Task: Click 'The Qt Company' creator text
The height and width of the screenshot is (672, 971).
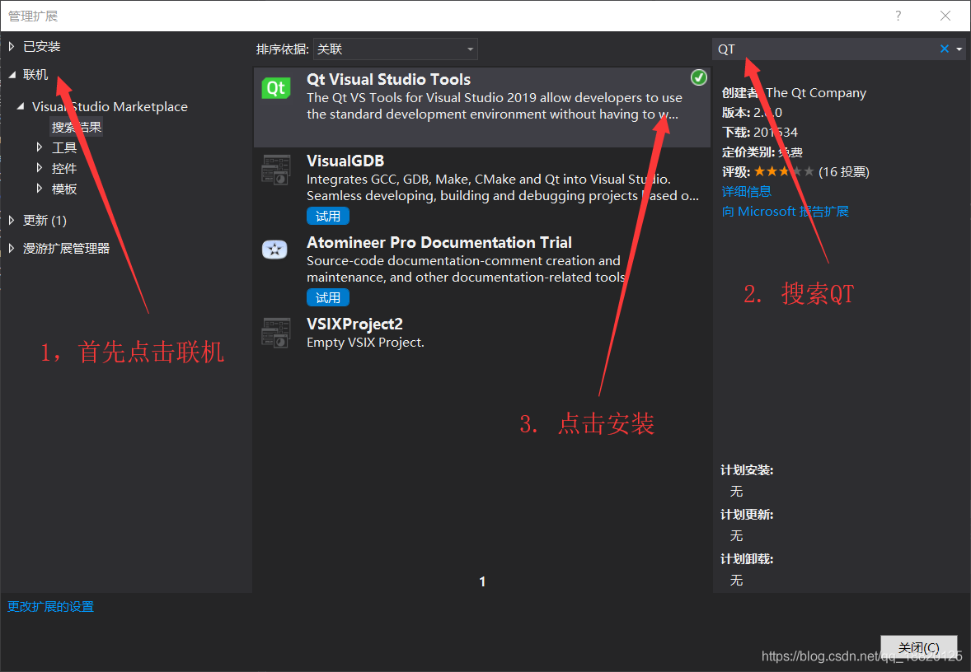Action: [815, 93]
